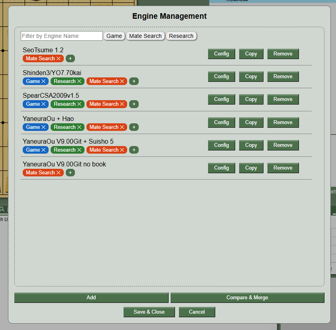The height and width of the screenshot is (330, 336).
Task: Remove the YaneuraOu V9.00Git no book engine
Action: tap(283, 168)
